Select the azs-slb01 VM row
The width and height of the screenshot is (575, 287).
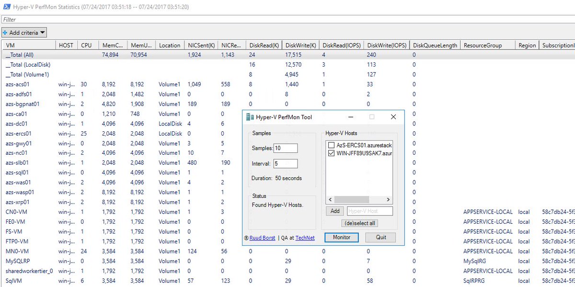pyautogui.click(x=287, y=162)
